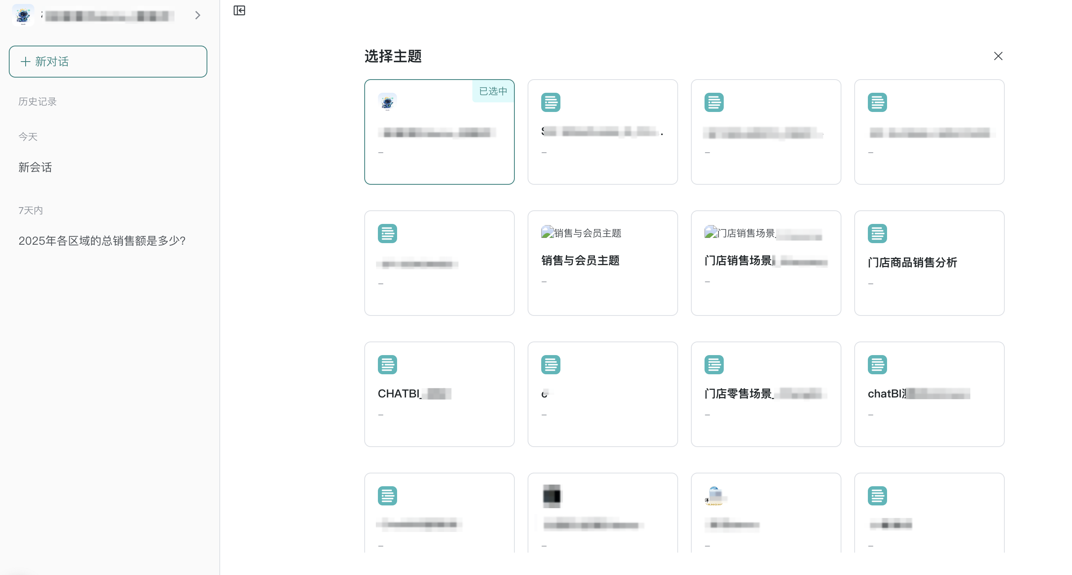
Task: Click the document icon on the chatBI card in last column
Action: pos(877,364)
